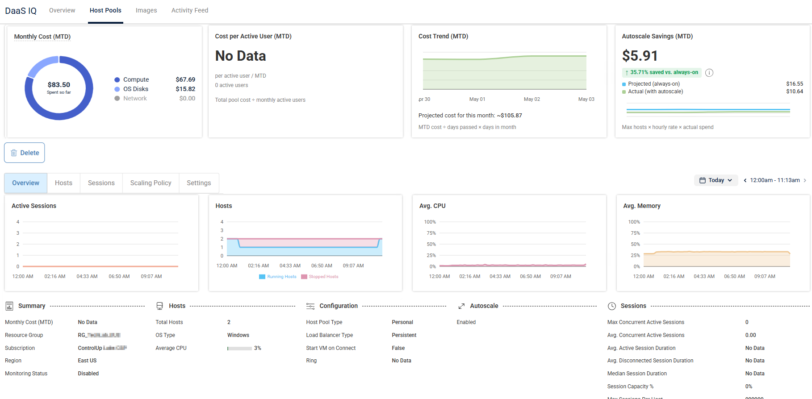This screenshot has width=812, height=399.
Task: Click the Host Pool Type Personal value
Action: (402, 322)
